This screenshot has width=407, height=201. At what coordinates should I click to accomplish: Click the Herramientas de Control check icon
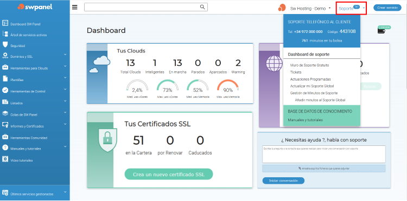5,90
